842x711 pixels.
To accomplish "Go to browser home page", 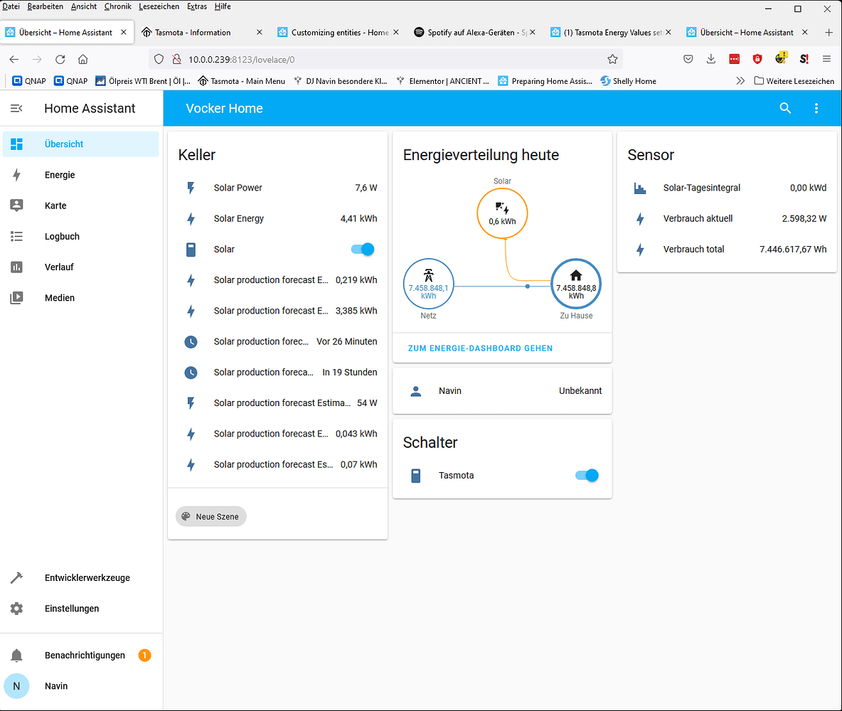I will 82,59.
